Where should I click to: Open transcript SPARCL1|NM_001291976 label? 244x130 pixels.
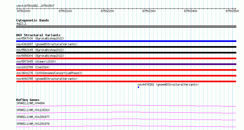click(33, 124)
